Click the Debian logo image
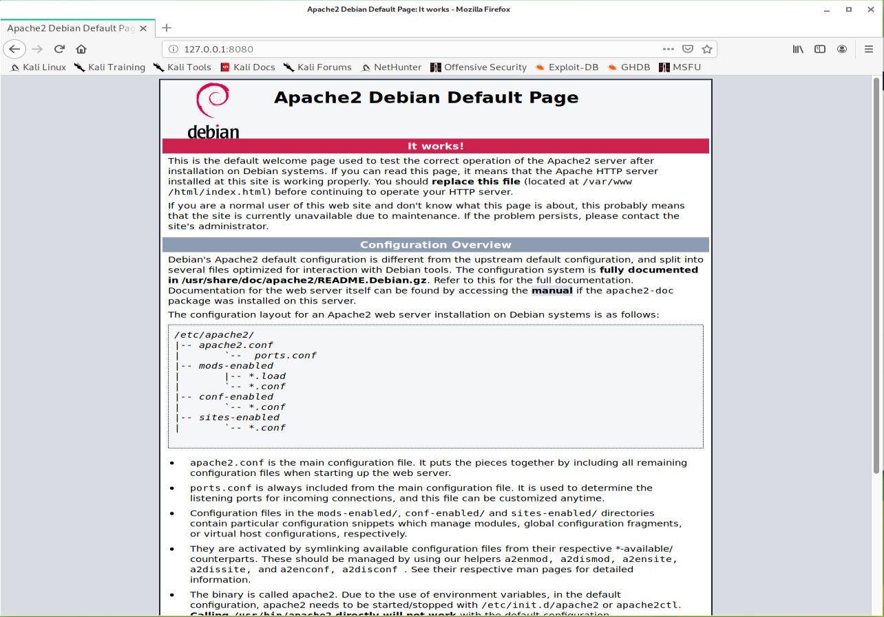Viewport: 884px width, 617px height. pyautogui.click(x=213, y=111)
